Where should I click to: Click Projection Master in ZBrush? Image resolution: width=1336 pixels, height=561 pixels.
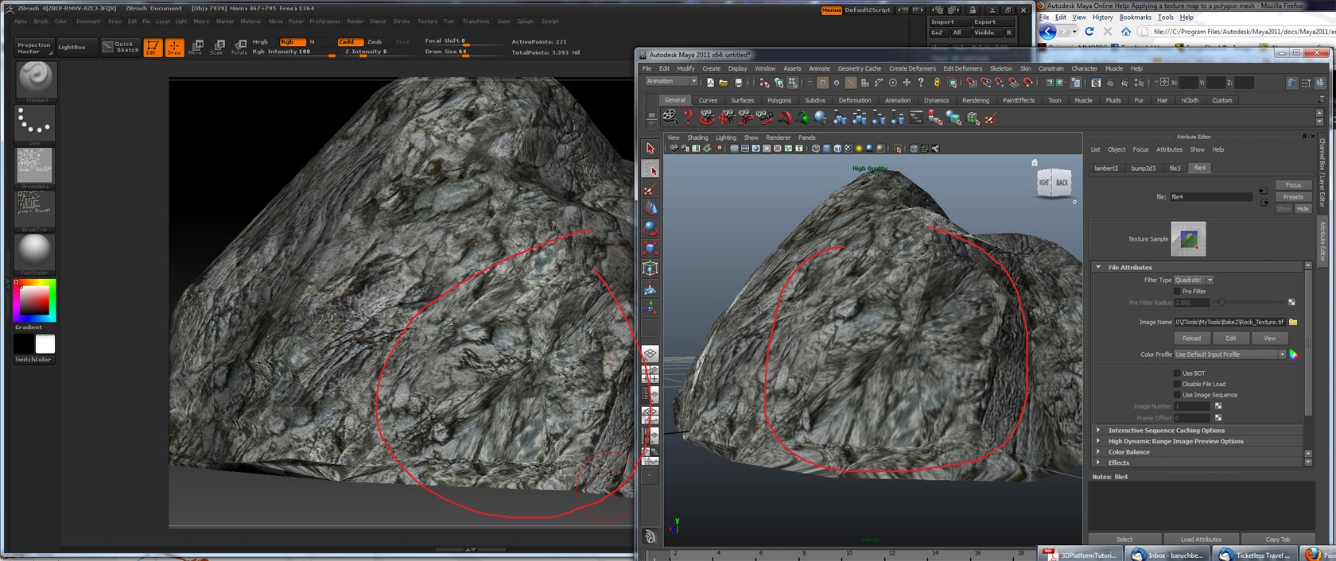coord(34,47)
